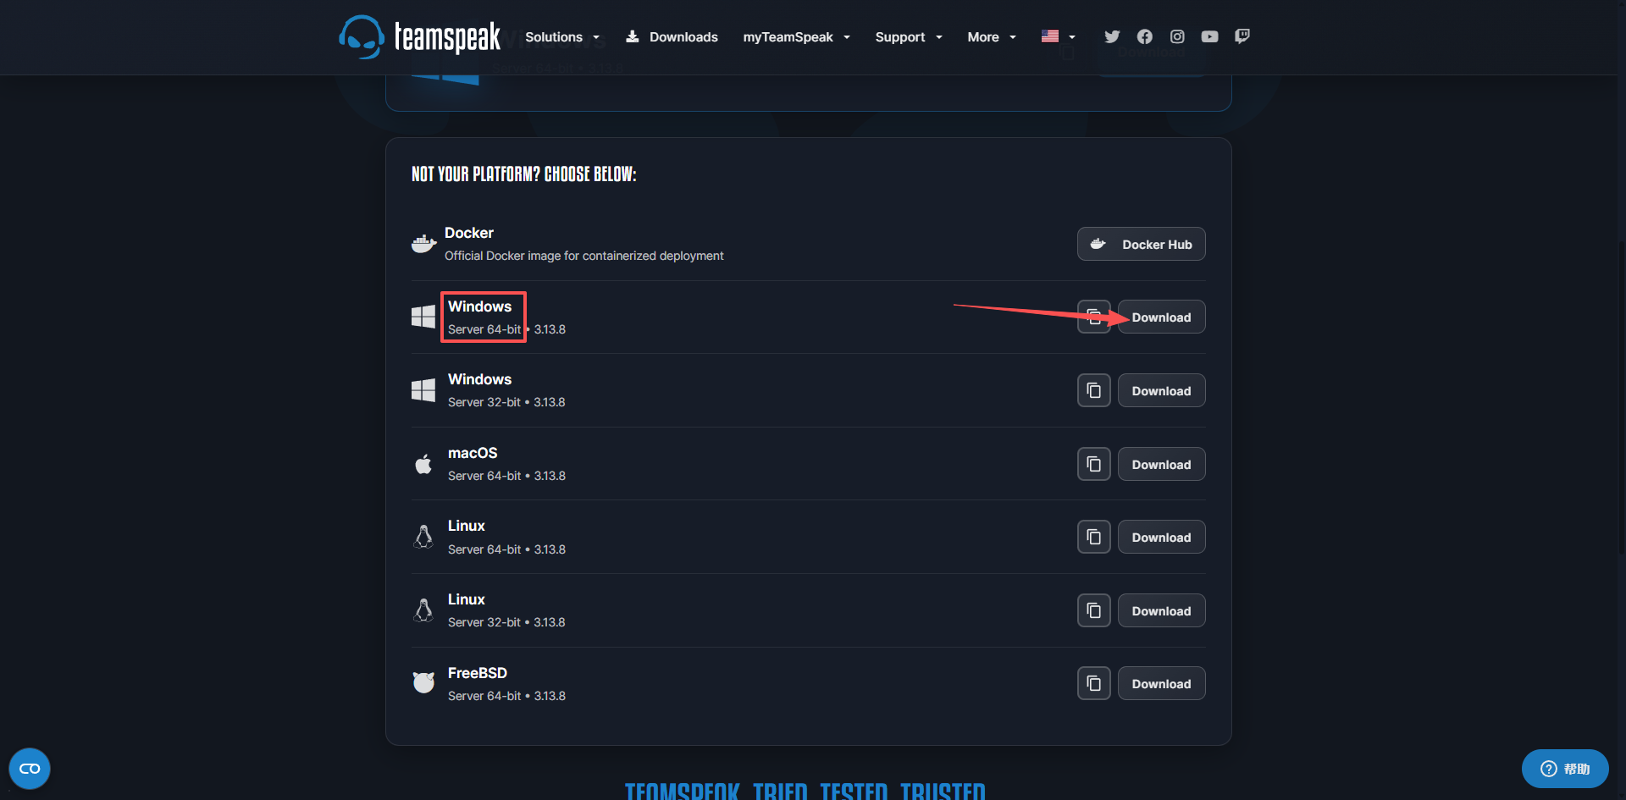Image resolution: width=1626 pixels, height=800 pixels.
Task: Click the page vertical scrollbar
Action: click(x=1621, y=398)
